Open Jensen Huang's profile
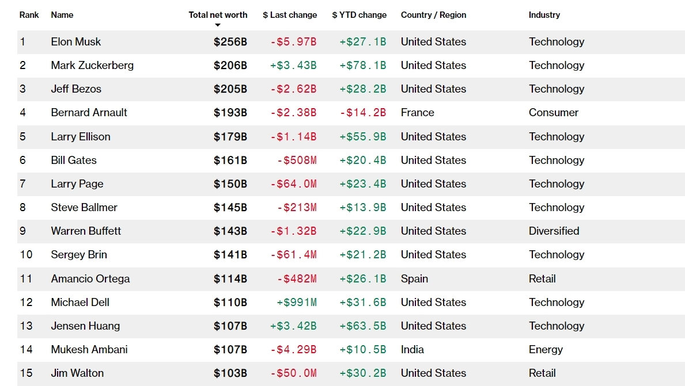Screen dimensions: 685x386 [85, 326]
